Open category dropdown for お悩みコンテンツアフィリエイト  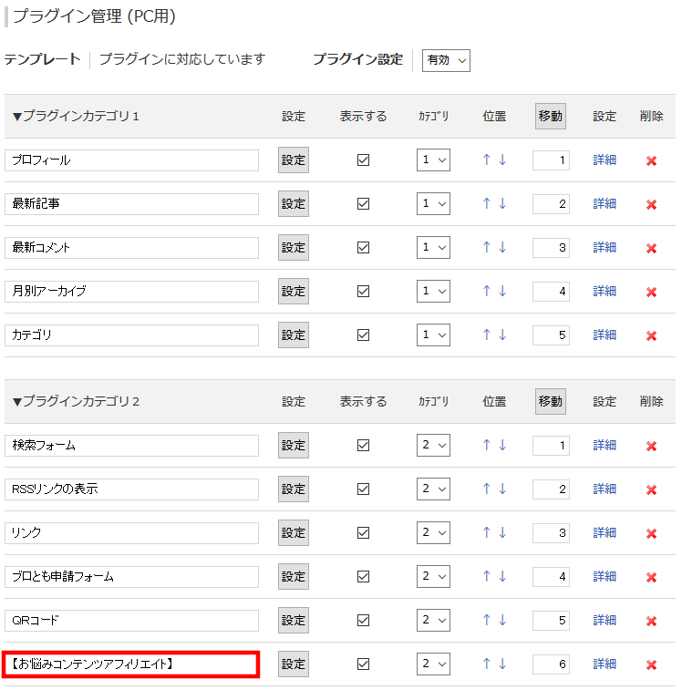point(433,664)
